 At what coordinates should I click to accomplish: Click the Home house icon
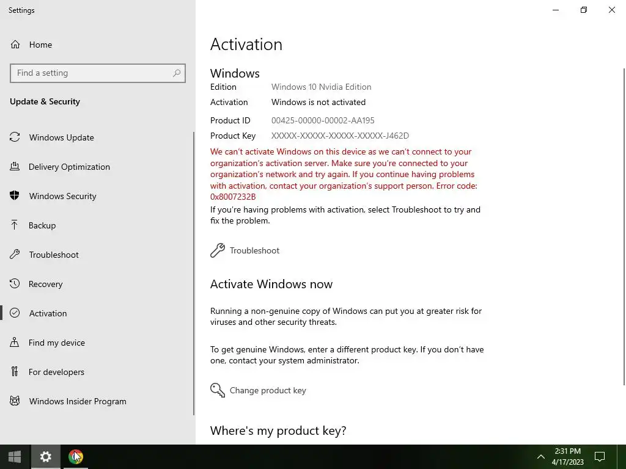click(15, 44)
